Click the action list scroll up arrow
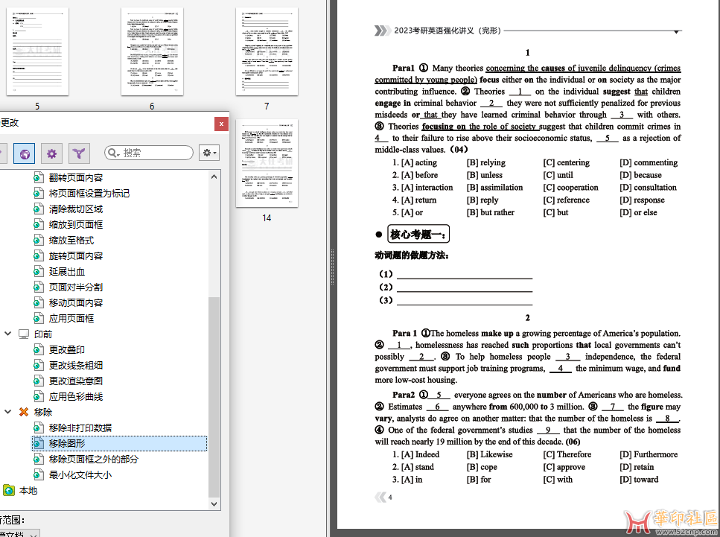Image resolution: width=720 pixels, height=537 pixels. tap(214, 177)
